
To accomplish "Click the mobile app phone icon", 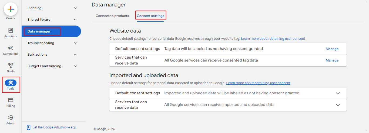I will click(x=29, y=127).
